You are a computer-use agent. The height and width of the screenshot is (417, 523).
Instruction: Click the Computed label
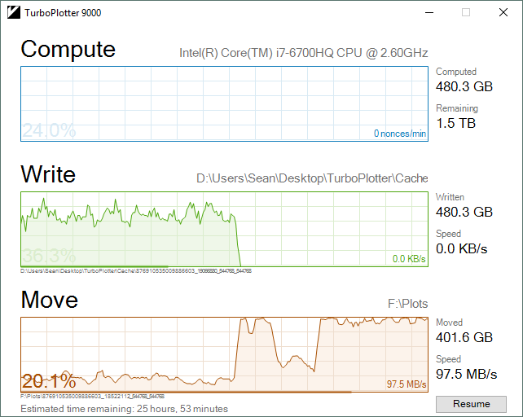coord(456,72)
